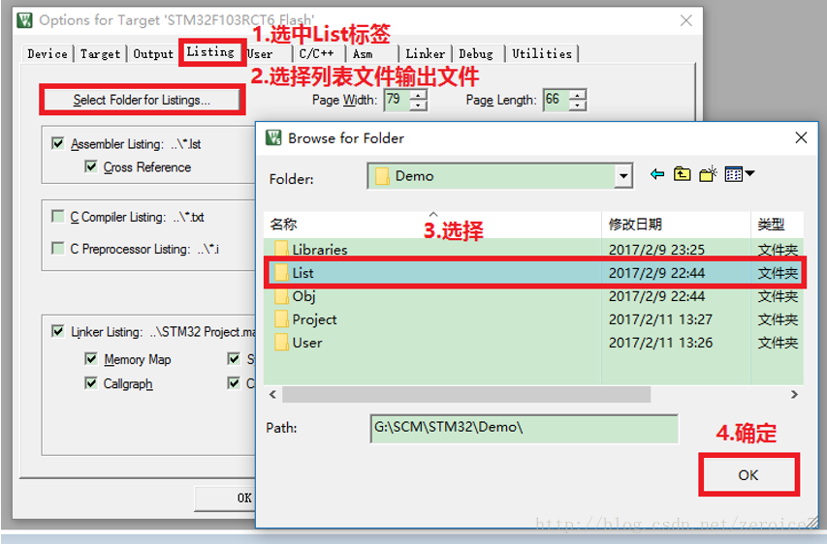This screenshot has width=827, height=544.
Task: Switch to the Target tab
Action: pos(100,53)
